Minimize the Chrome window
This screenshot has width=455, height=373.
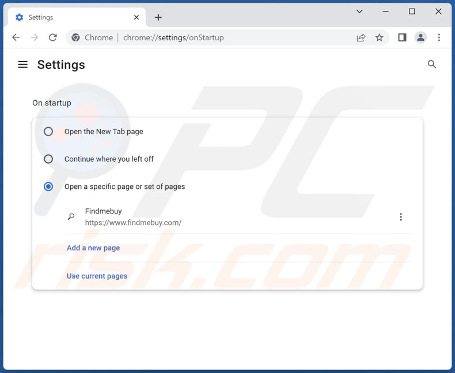click(x=386, y=12)
